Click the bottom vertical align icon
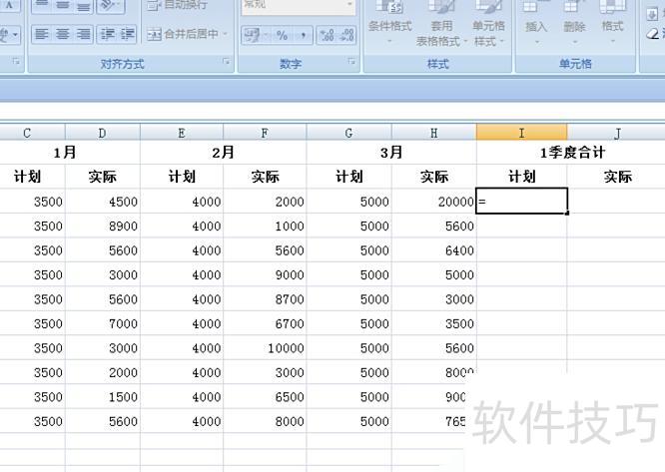The height and width of the screenshot is (472, 665). click(x=84, y=5)
